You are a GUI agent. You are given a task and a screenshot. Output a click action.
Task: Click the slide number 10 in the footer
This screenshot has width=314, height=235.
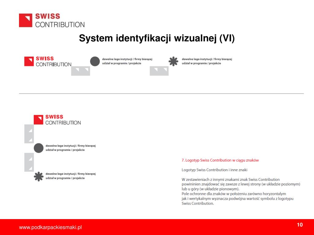pos(300,225)
